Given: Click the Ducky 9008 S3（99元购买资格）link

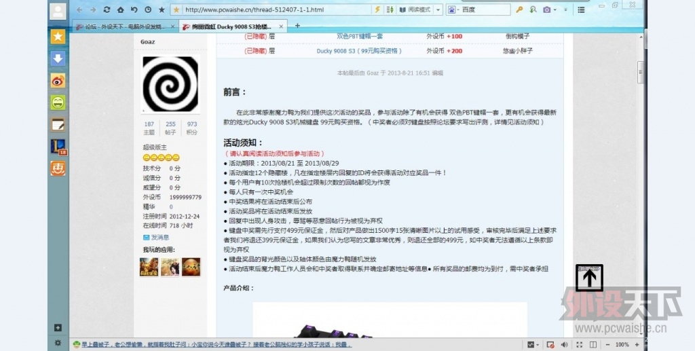Looking at the screenshot, I should pyautogui.click(x=359, y=51).
